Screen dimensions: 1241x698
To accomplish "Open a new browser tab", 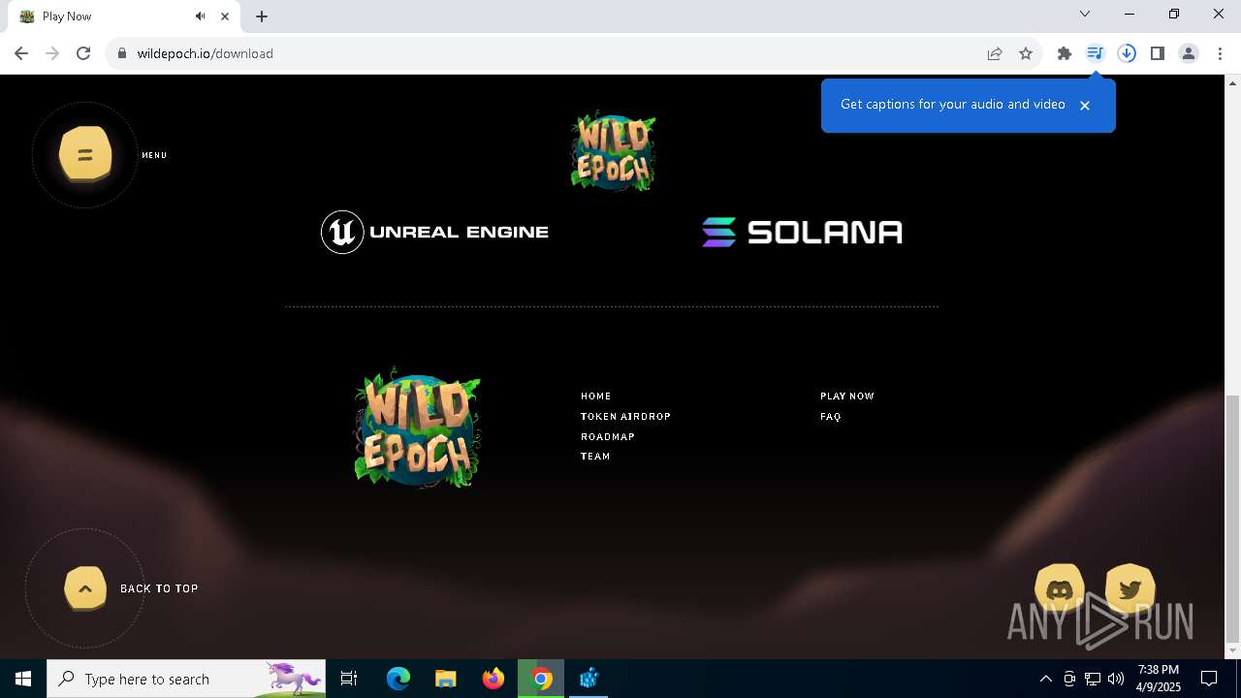I will 262,16.
